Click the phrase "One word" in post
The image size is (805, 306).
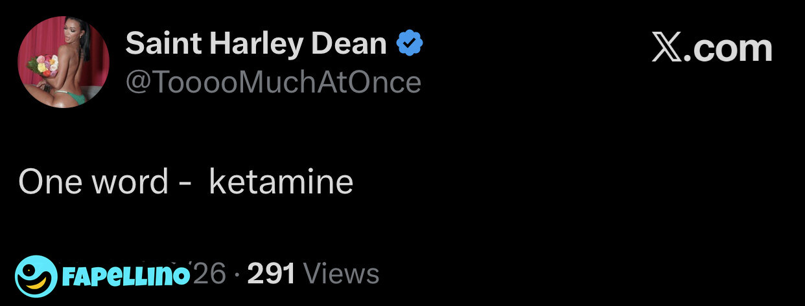pos(93,182)
